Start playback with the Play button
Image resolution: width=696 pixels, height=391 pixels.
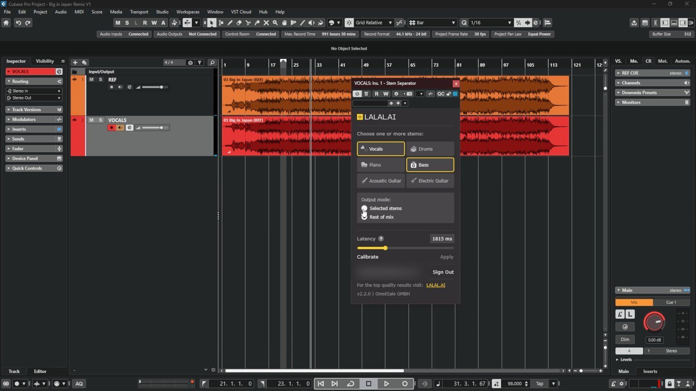[x=386, y=384]
